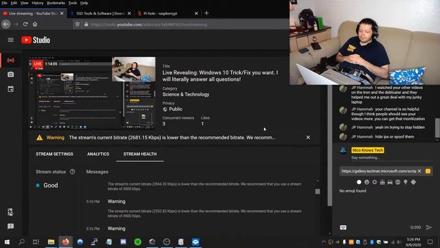Select the nature flower emoji category
This screenshot has width=440, height=248.
tap(374, 182)
